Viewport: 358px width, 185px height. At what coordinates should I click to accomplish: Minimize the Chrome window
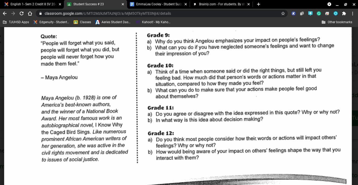(337, 4)
